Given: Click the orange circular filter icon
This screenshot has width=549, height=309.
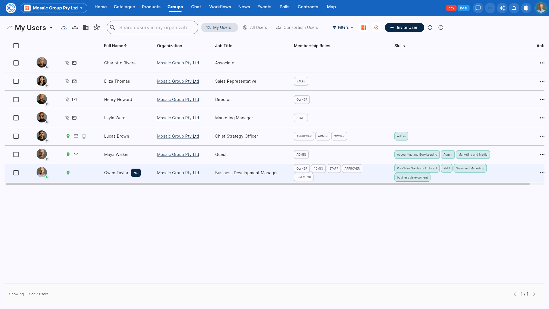Looking at the screenshot, I should pos(376,27).
